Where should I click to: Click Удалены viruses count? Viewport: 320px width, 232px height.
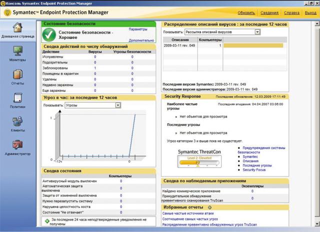point(95,79)
